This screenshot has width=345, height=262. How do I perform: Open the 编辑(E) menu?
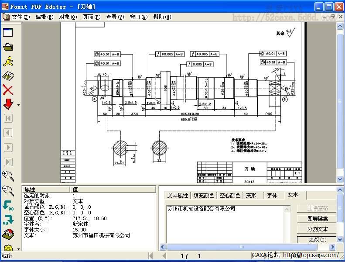pos(44,17)
